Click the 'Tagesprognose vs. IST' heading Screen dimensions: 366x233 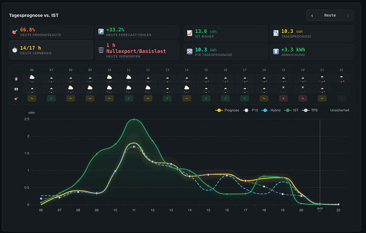(33, 15)
